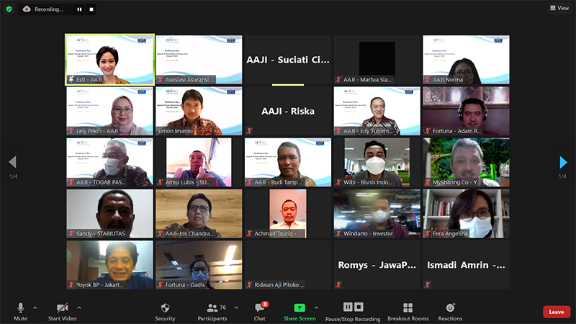Viewport: 576px width, 324px height.
Task: Select the AAJI-Jos Chandra... tile
Action: [199, 214]
